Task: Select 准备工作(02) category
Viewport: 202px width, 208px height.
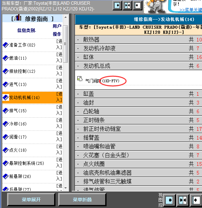Action: (22, 45)
